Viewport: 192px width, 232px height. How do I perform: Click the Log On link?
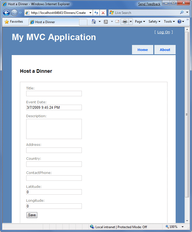point(164,32)
